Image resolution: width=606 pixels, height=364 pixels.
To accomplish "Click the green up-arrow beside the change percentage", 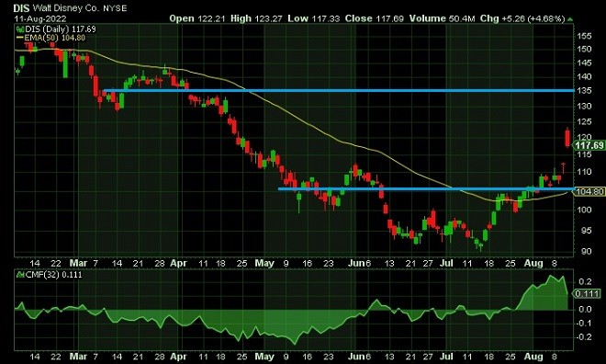I will 570,19.
